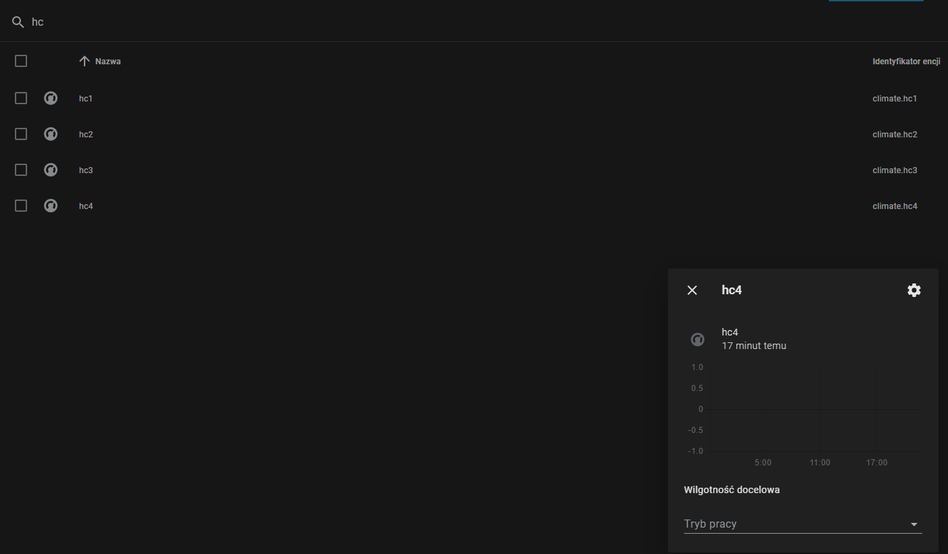The image size is (948, 554).
Task: Click the 17 minut temu text
Action: tap(754, 346)
